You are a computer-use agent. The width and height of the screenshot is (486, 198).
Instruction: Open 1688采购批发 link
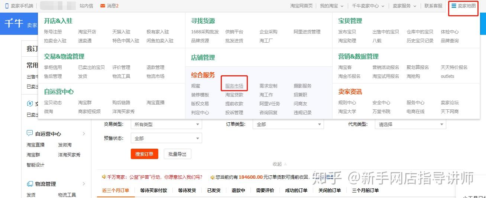pyautogui.click(x=205, y=32)
